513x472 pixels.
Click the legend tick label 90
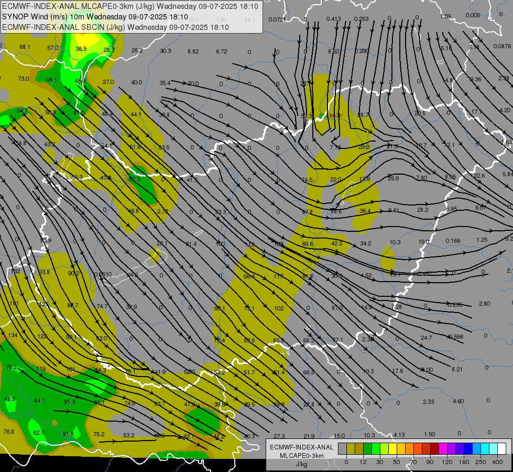click(x=430, y=462)
